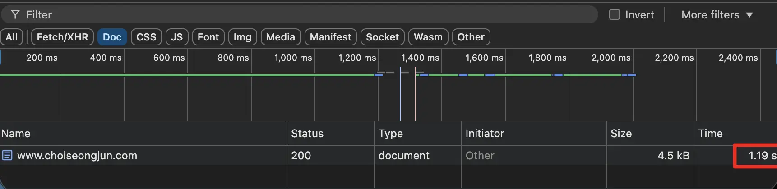Select the Media filter chip
This screenshot has width=777, height=189.
[x=280, y=37]
